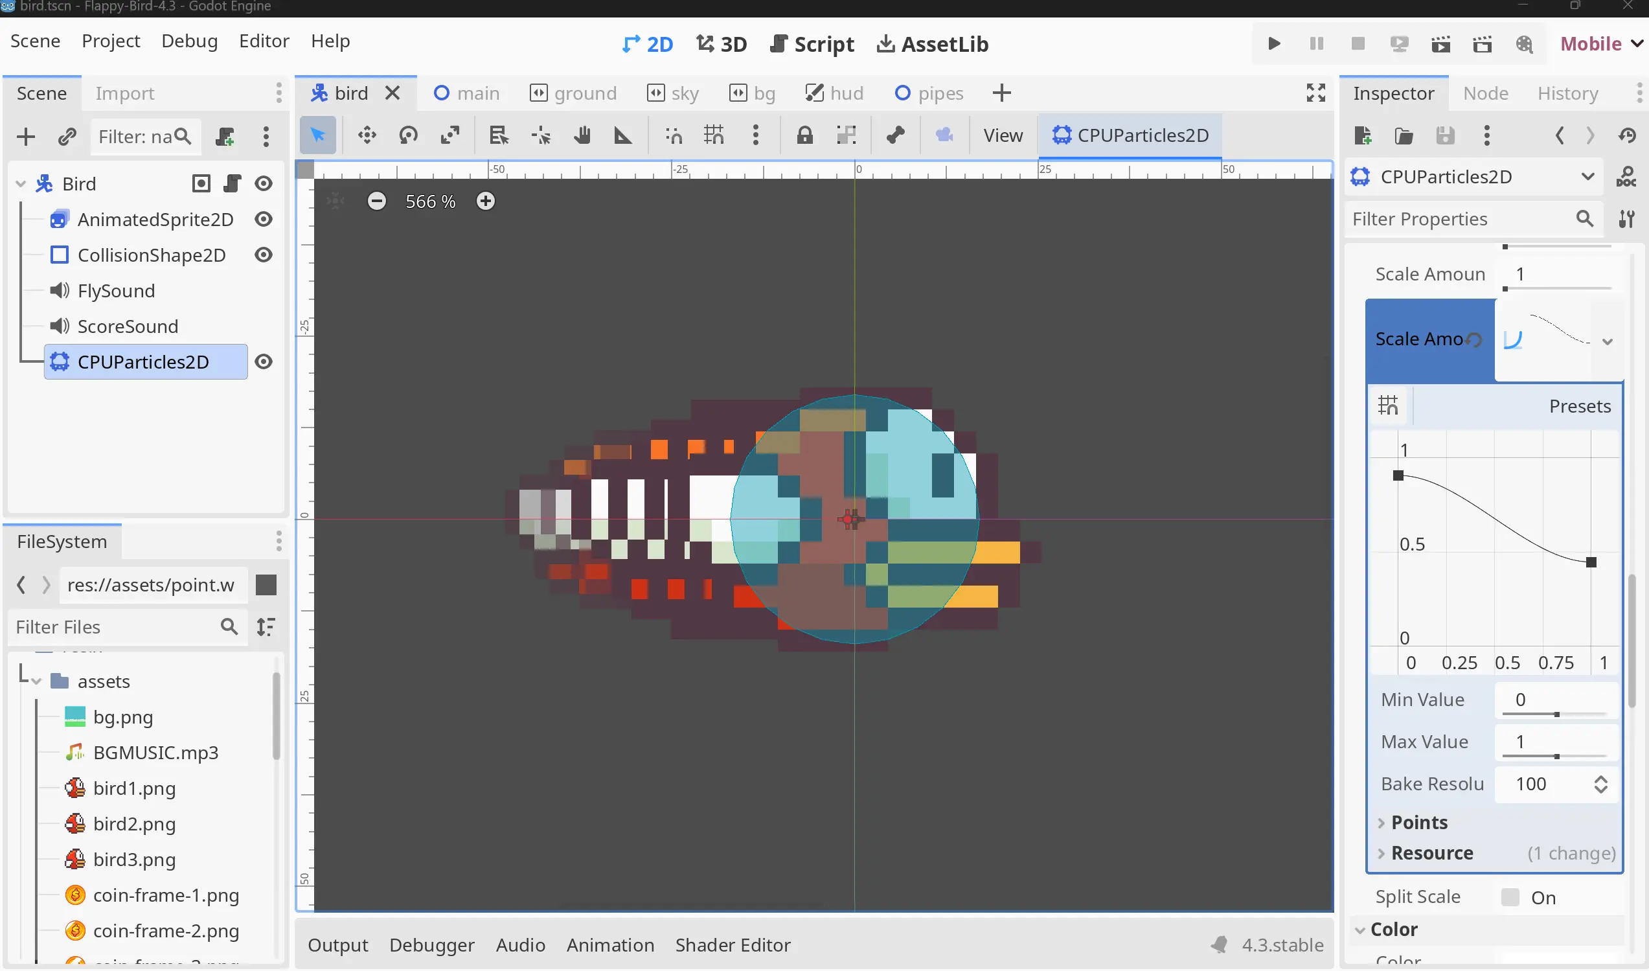The height and width of the screenshot is (971, 1649).
Task: Toggle visibility of CPUParticles2D node
Action: click(x=264, y=362)
